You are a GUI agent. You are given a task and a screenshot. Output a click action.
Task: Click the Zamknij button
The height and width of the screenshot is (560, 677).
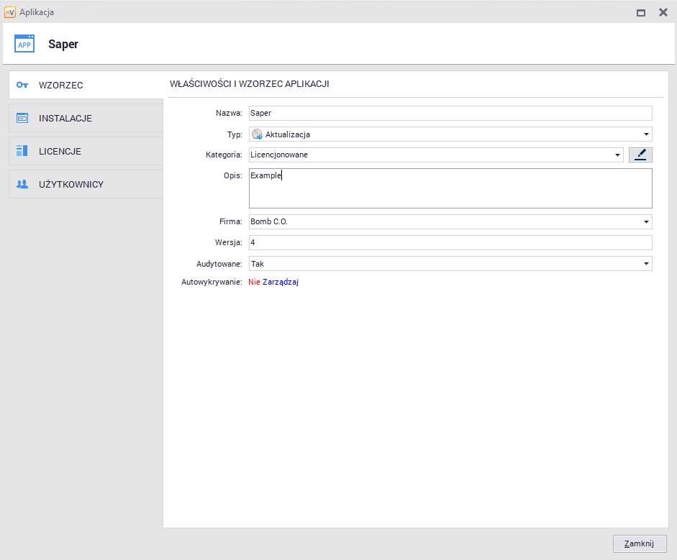(639, 544)
